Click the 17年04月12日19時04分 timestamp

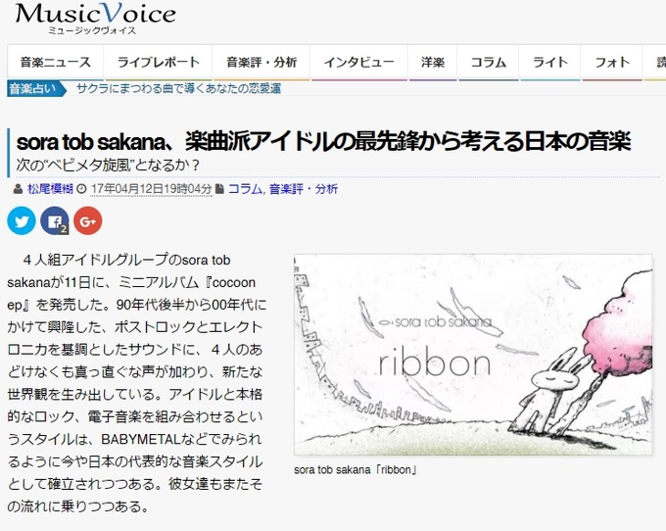point(151,189)
